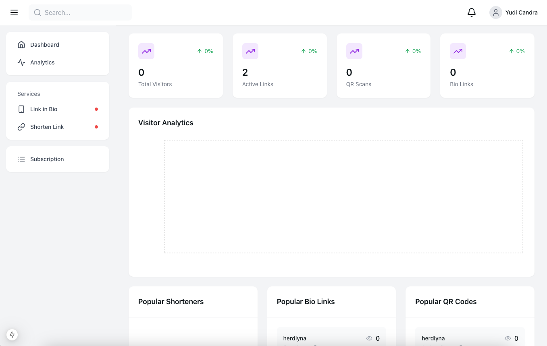Screen dimensions: 547x346
Task: Select herdiyna entry in Popular Bio Links
Action: coord(295,338)
